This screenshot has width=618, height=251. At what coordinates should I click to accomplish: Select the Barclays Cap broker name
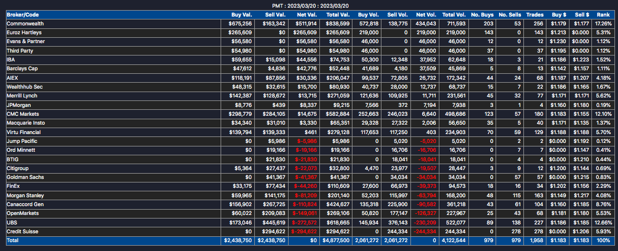(22, 69)
